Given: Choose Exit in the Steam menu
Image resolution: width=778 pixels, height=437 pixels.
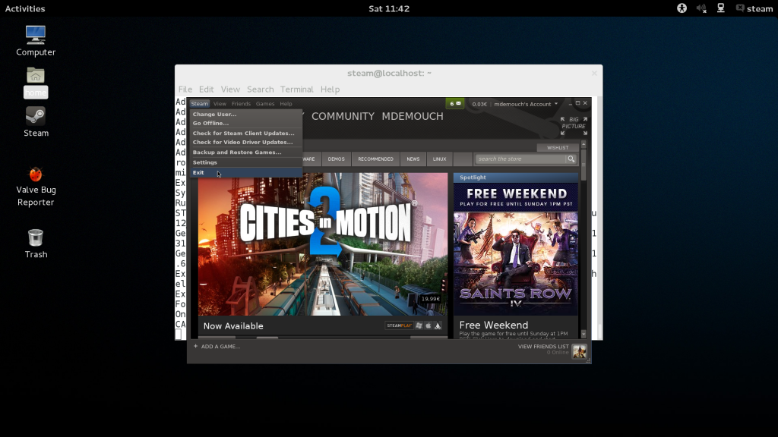Looking at the screenshot, I should (246, 172).
